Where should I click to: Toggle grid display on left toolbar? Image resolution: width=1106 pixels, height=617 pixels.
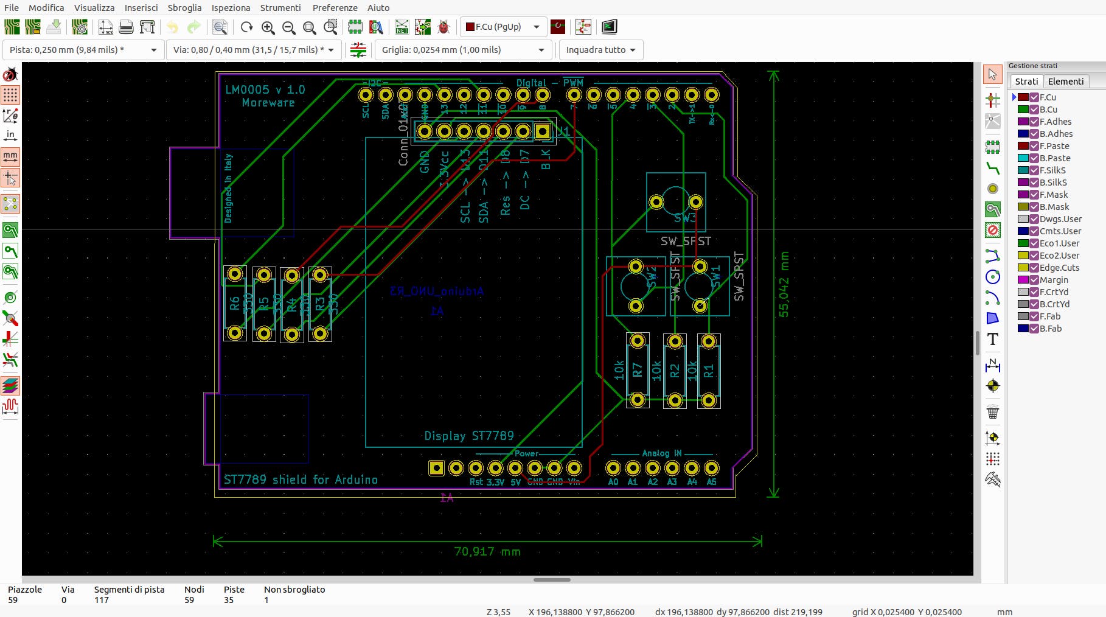pyautogui.click(x=10, y=95)
